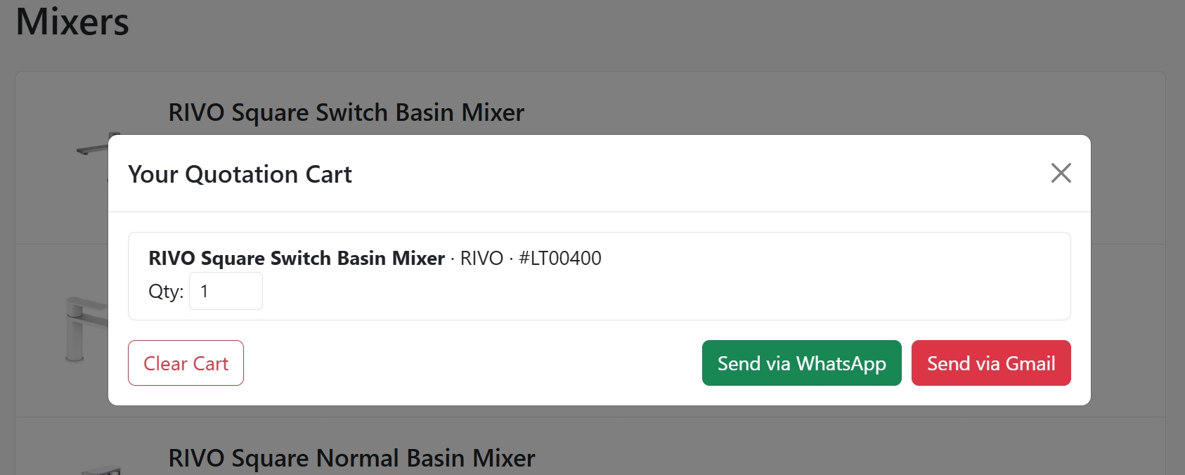
Task: Click the #LT00400 product code
Action: point(560,259)
